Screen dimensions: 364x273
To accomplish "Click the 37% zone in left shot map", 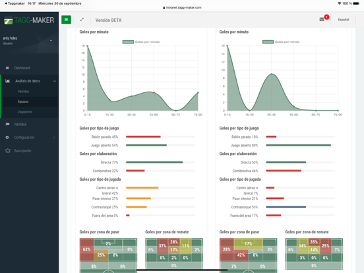I will click(x=162, y=246).
